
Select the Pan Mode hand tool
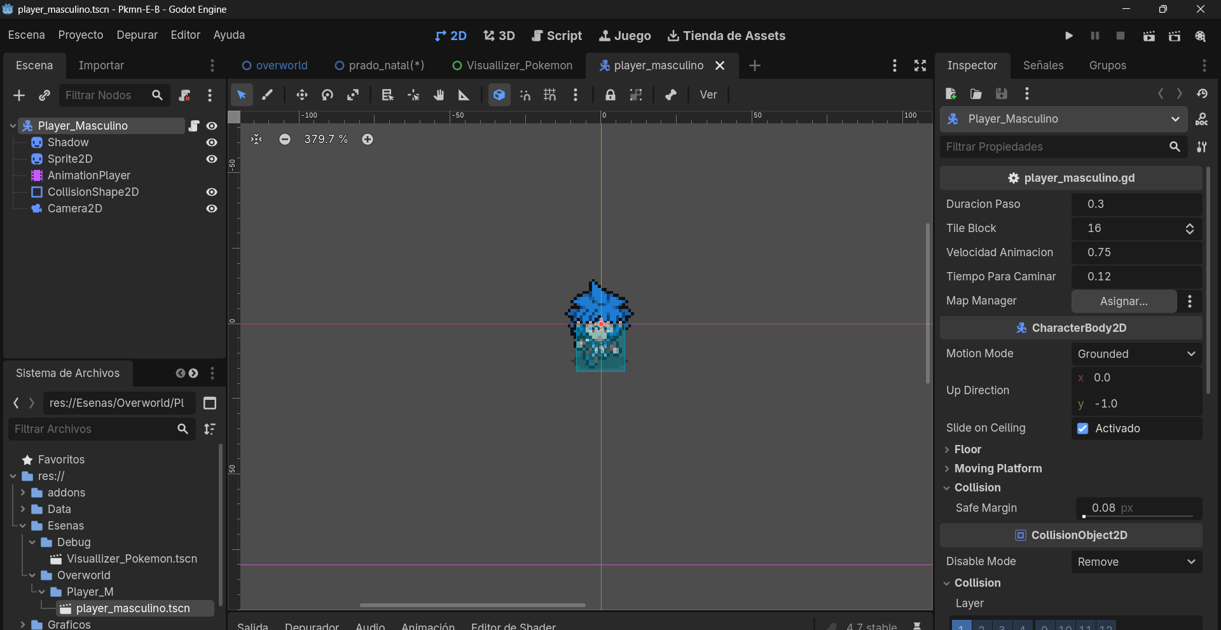[439, 95]
